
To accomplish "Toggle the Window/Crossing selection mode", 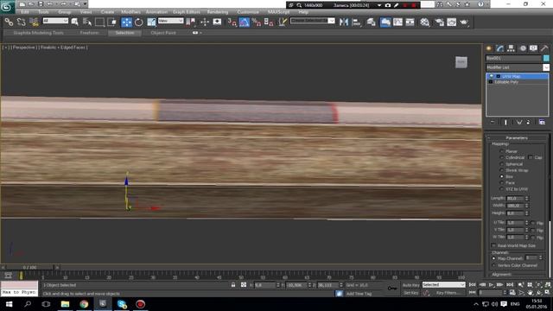I will tap(112, 22).
